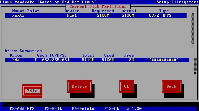Click the F3-Edit shortcut hint

click(53, 109)
